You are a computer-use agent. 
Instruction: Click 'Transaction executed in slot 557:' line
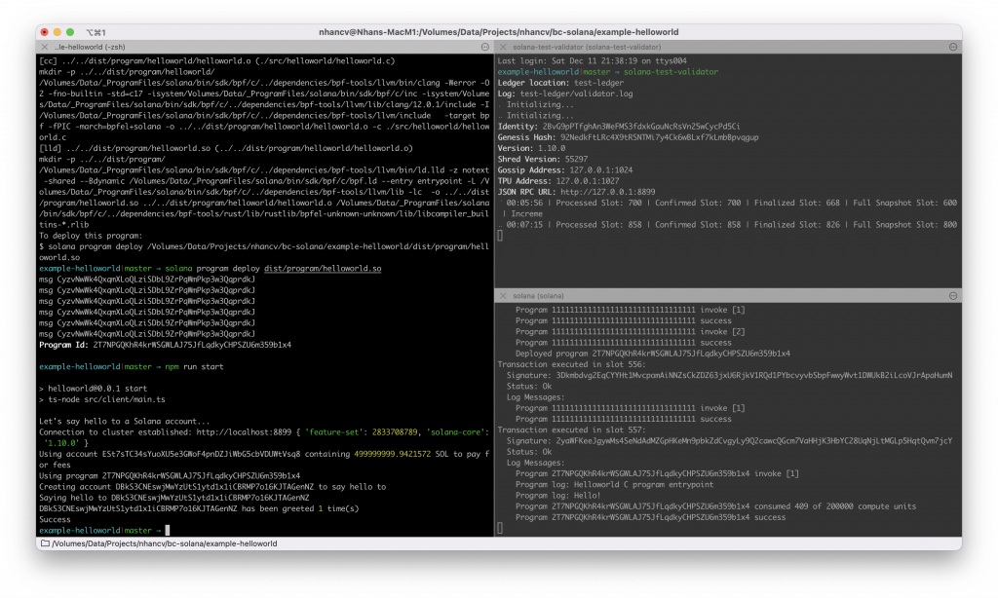point(571,430)
